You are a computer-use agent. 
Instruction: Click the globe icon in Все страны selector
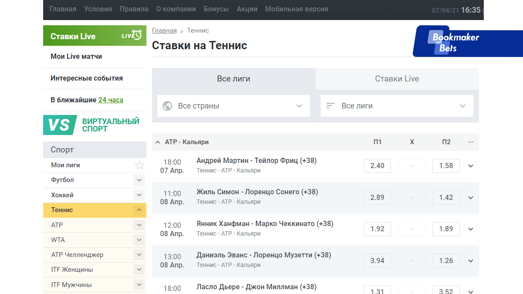click(x=167, y=106)
